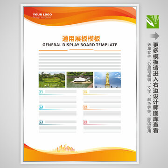Select the yellow 04 number box
This screenshot has width=168, height=168.
point(85,92)
